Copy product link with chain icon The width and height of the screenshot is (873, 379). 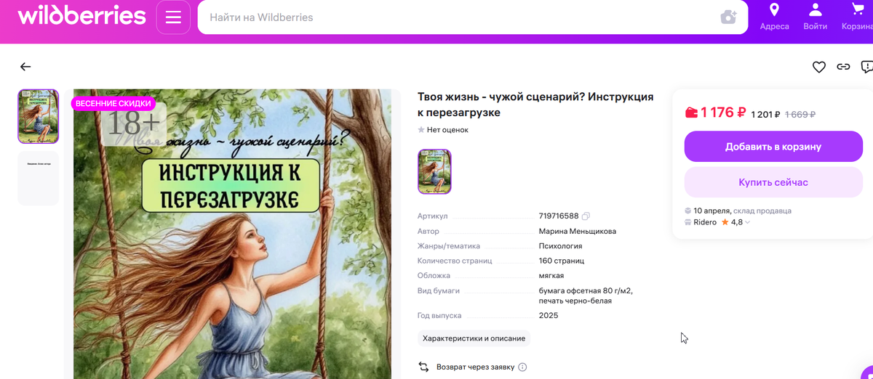coord(843,67)
